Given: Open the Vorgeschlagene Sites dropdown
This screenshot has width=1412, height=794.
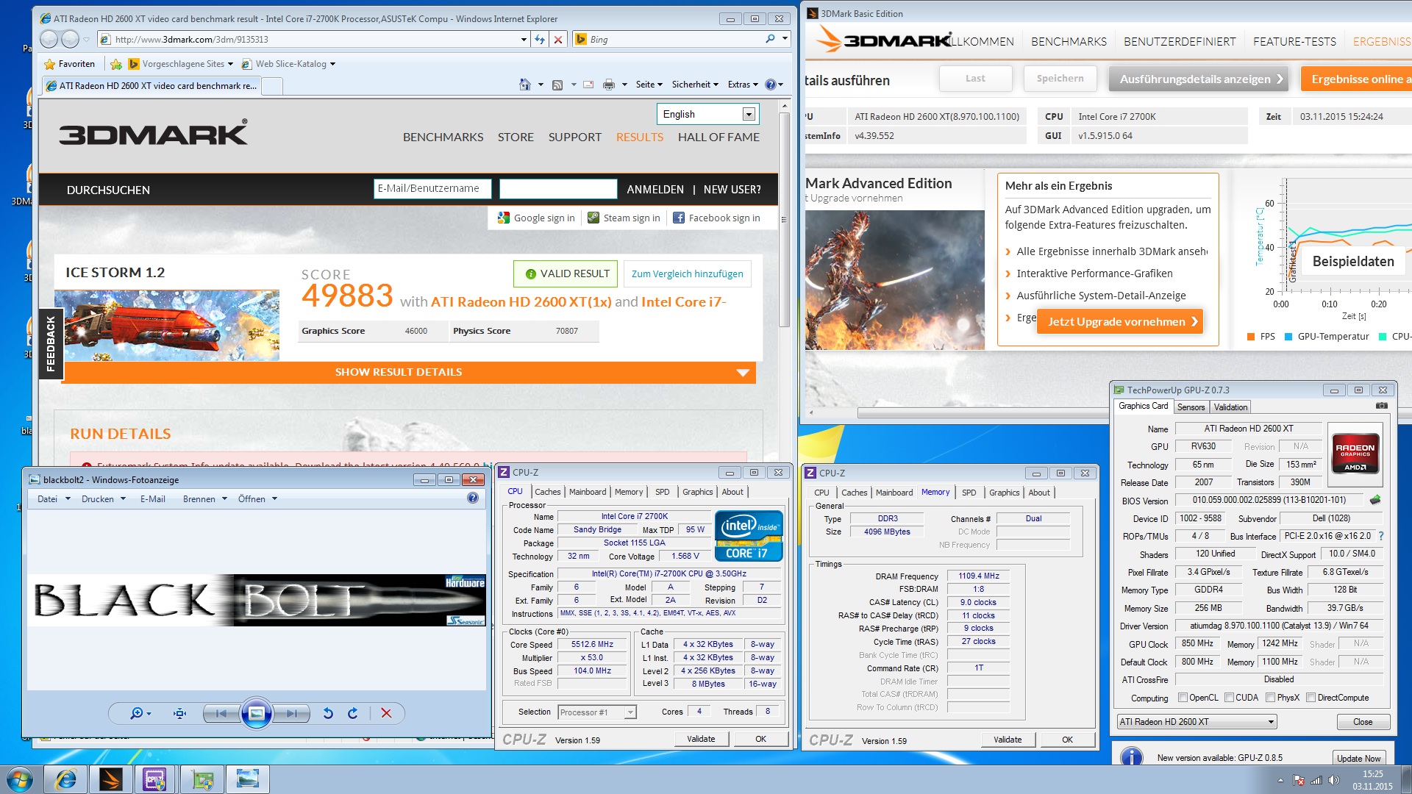Looking at the screenshot, I should point(230,64).
